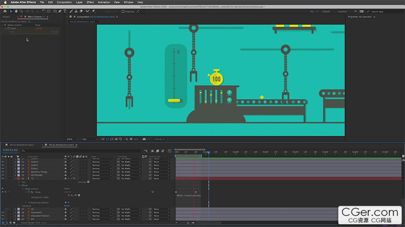Open the Animation menu

104,2
